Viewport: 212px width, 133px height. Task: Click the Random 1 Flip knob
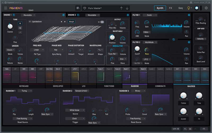coord(14,110)
